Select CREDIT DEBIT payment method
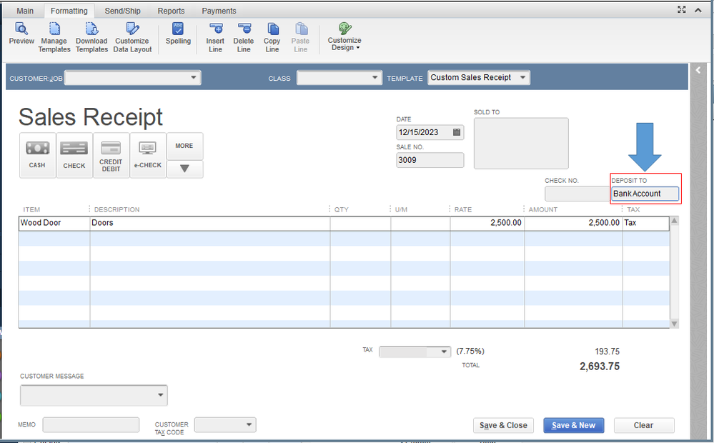Viewport: 714px width, 443px height. (x=111, y=155)
